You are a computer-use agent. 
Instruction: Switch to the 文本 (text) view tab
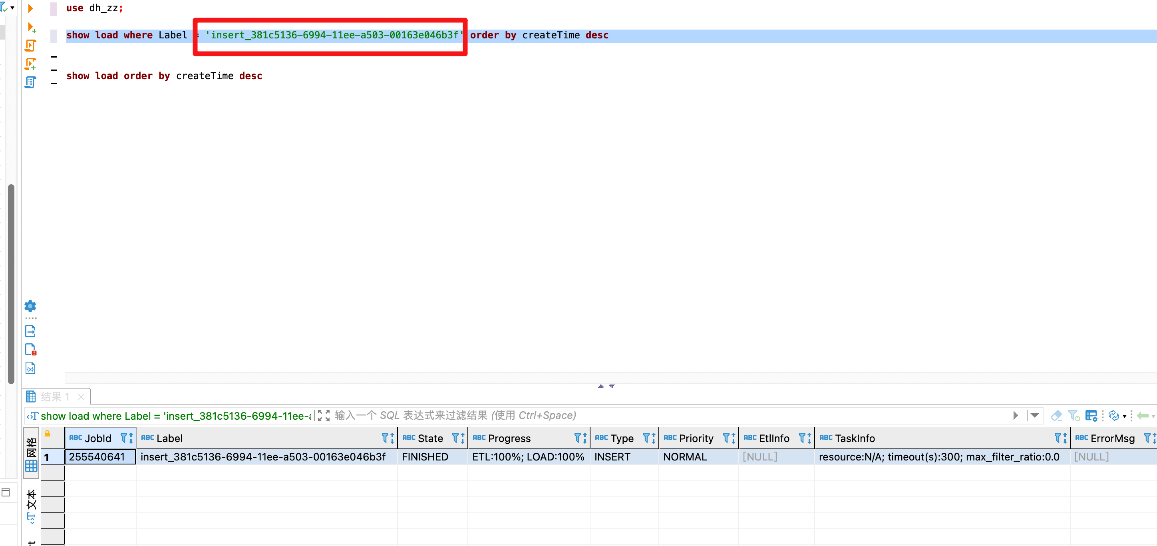31,500
